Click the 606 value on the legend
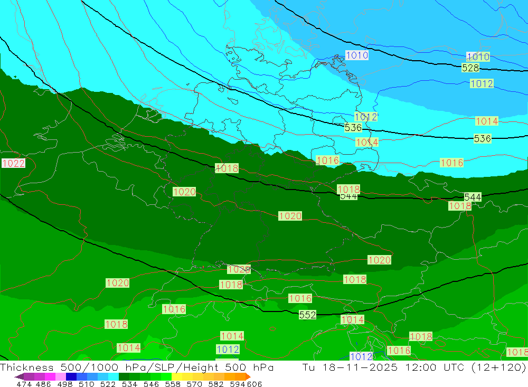 coord(253,384)
